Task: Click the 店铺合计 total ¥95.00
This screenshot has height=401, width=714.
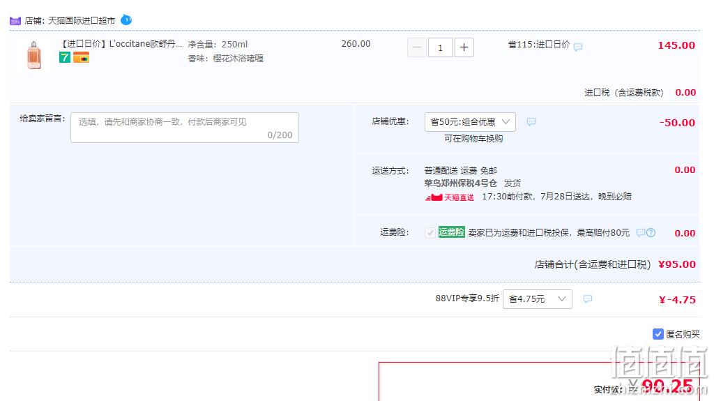Action: 676,264
